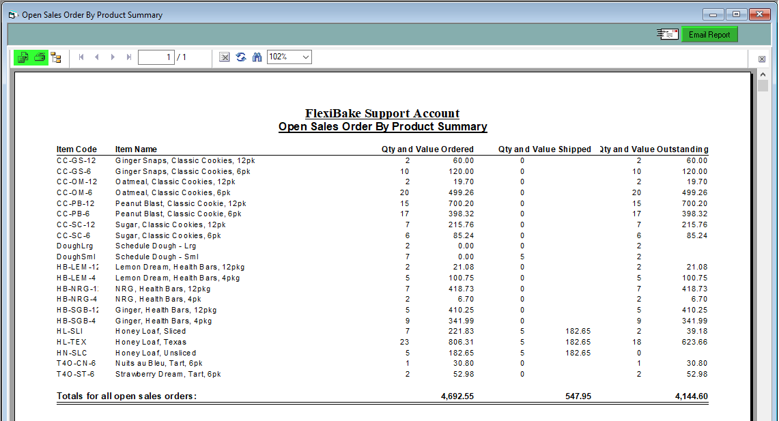Open the search text binoculars icon
The height and width of the screenshot is (421, 779).
(x=257, y=57)
